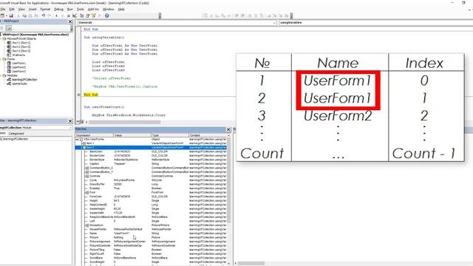Click the 'Dim ufUserForm1 As New UserForm1' line
This screenshot has width=473, height=266.
point(125,46)
